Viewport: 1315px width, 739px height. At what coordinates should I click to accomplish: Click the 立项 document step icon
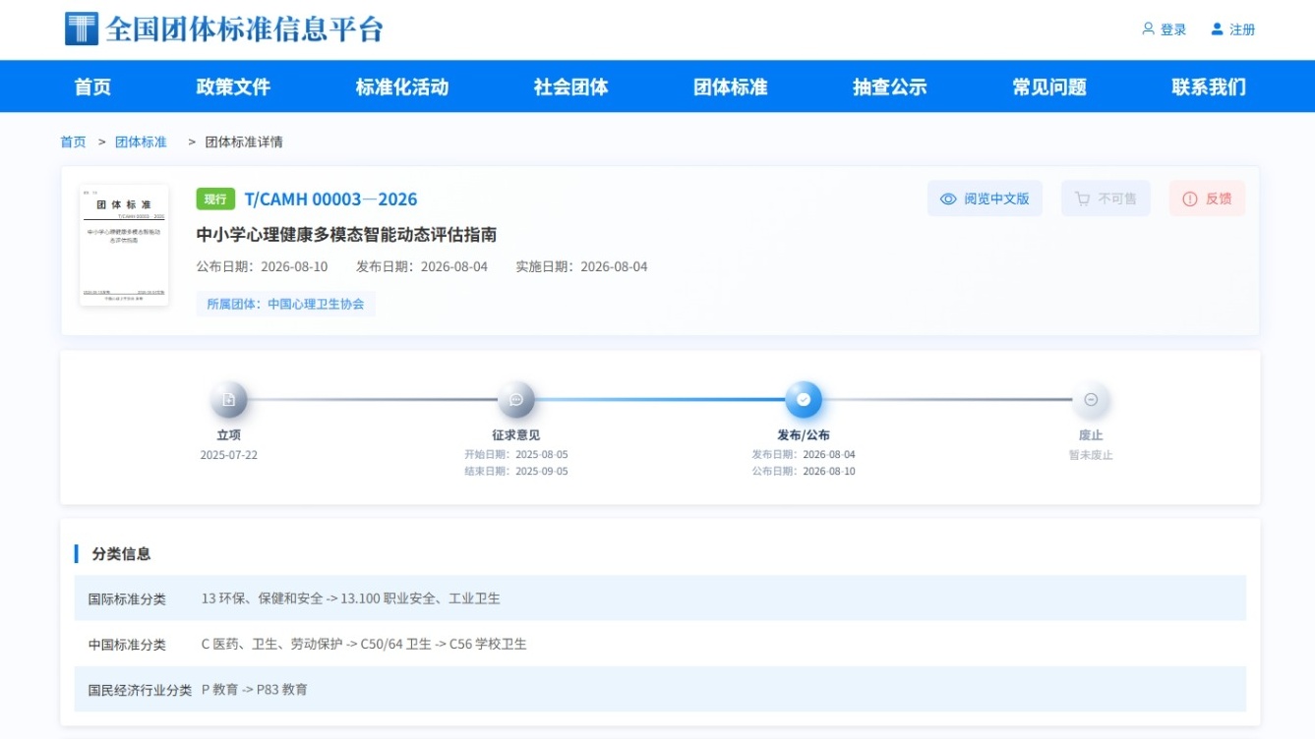(229, 400)
